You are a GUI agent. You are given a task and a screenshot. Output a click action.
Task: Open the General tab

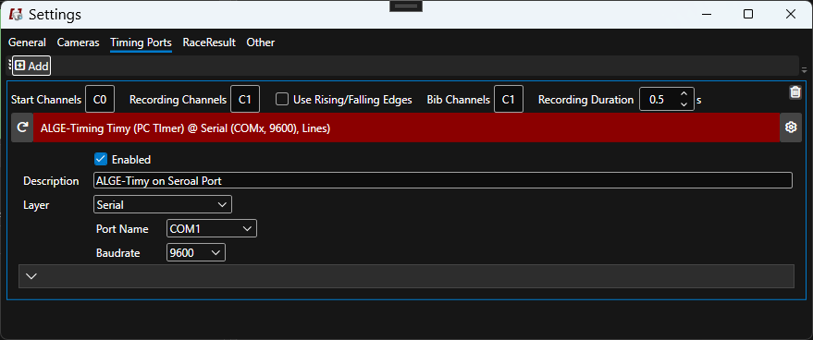point(27,42)
